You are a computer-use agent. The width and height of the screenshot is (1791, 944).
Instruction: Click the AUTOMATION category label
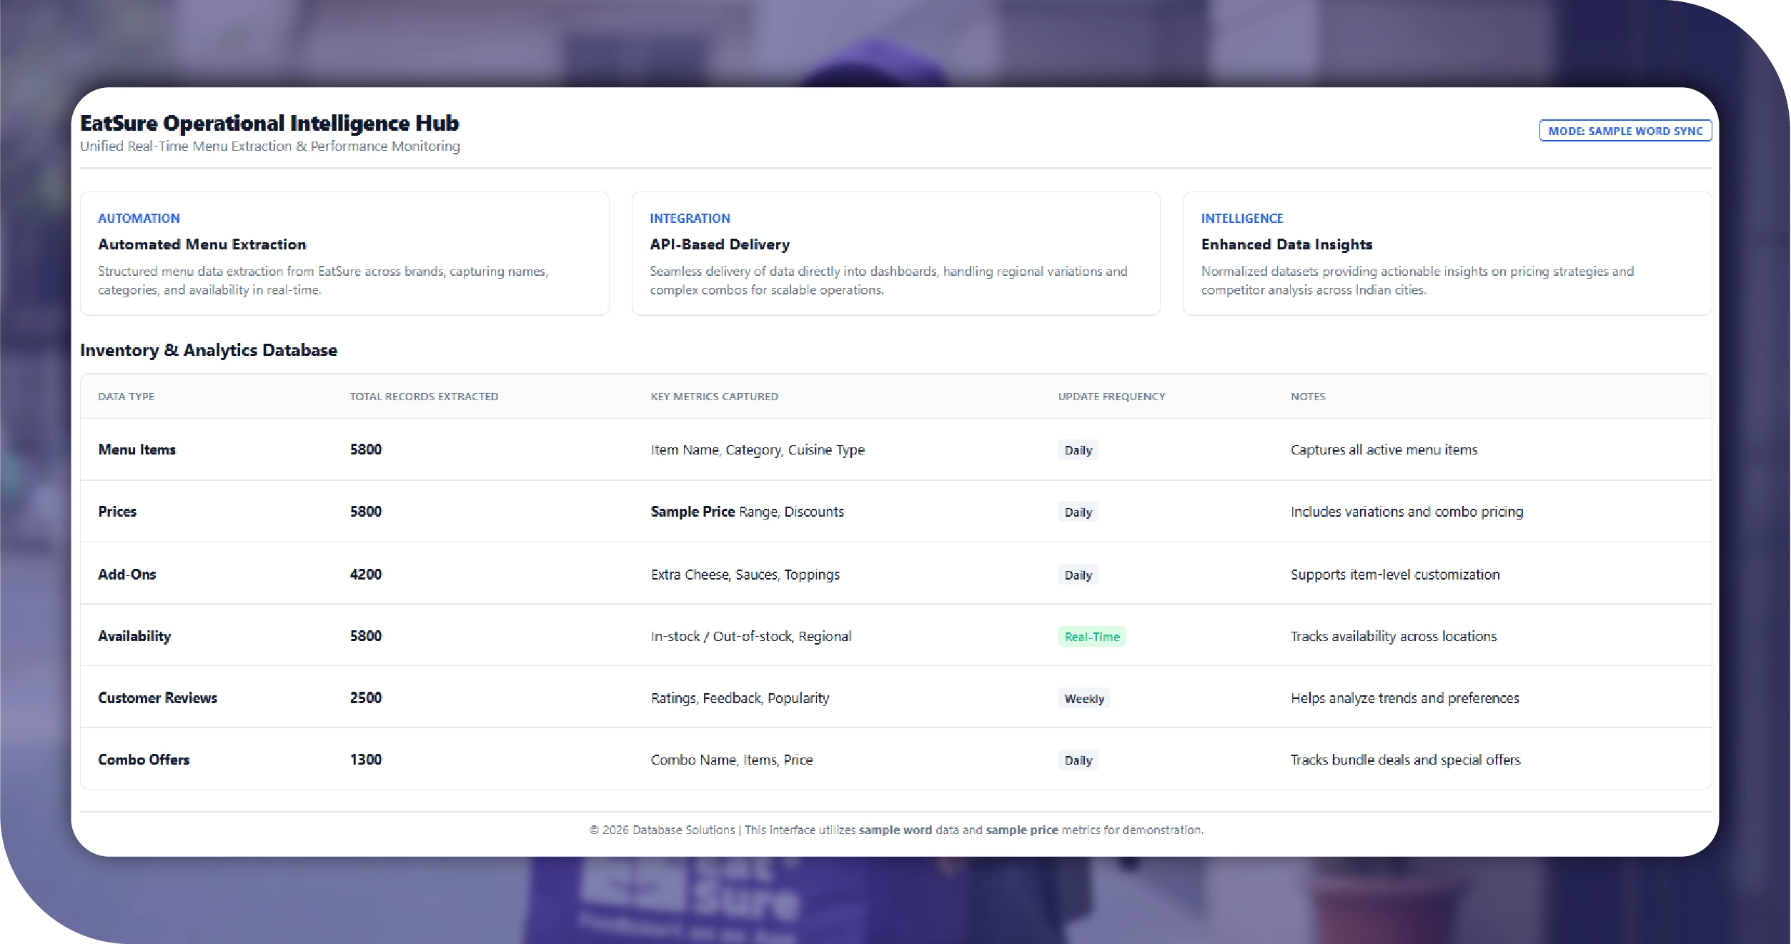tap(139, 219)
